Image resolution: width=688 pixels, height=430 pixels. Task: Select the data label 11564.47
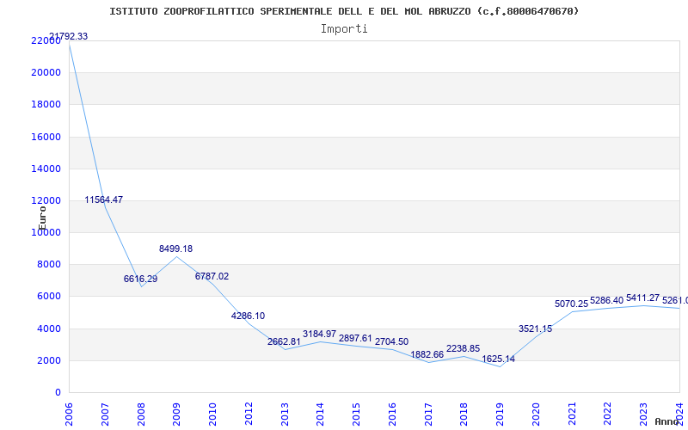click(103, 200)
